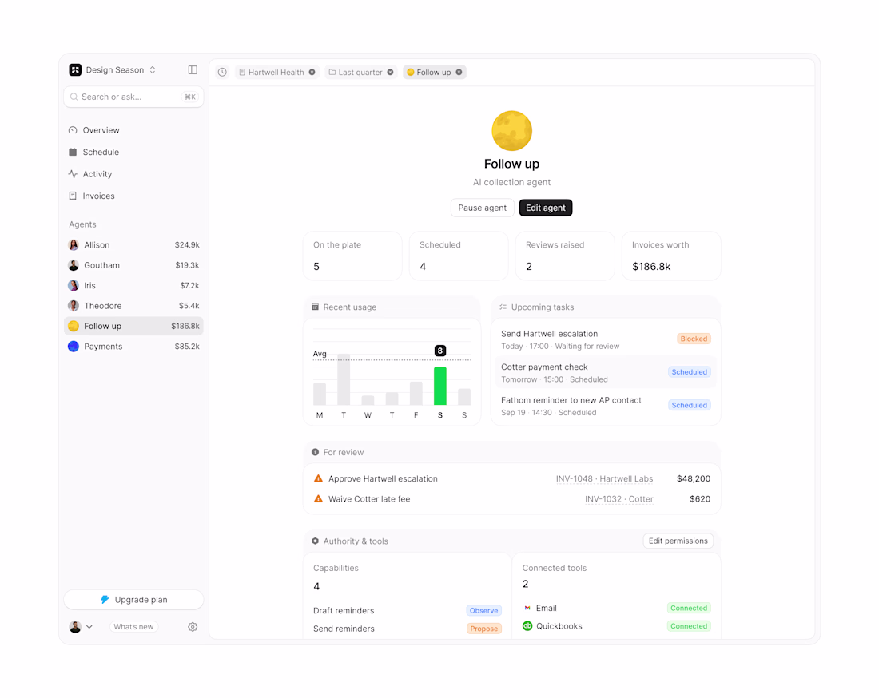Close the Hartwell Health tab

click(312, 72)
